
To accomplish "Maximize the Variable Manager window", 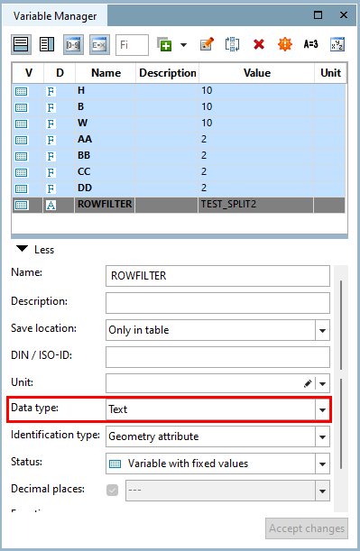I will pos(318,14).
